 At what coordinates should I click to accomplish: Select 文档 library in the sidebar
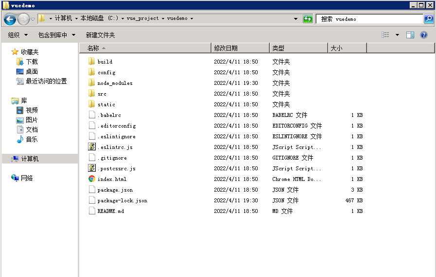(x=32, y=130)
